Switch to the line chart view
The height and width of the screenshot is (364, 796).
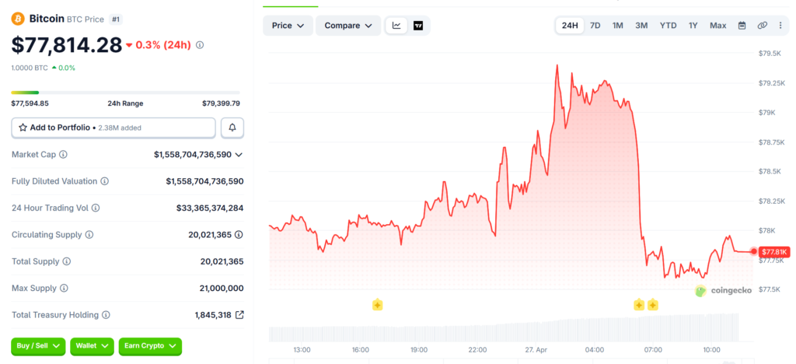click(x=396, y=26)
